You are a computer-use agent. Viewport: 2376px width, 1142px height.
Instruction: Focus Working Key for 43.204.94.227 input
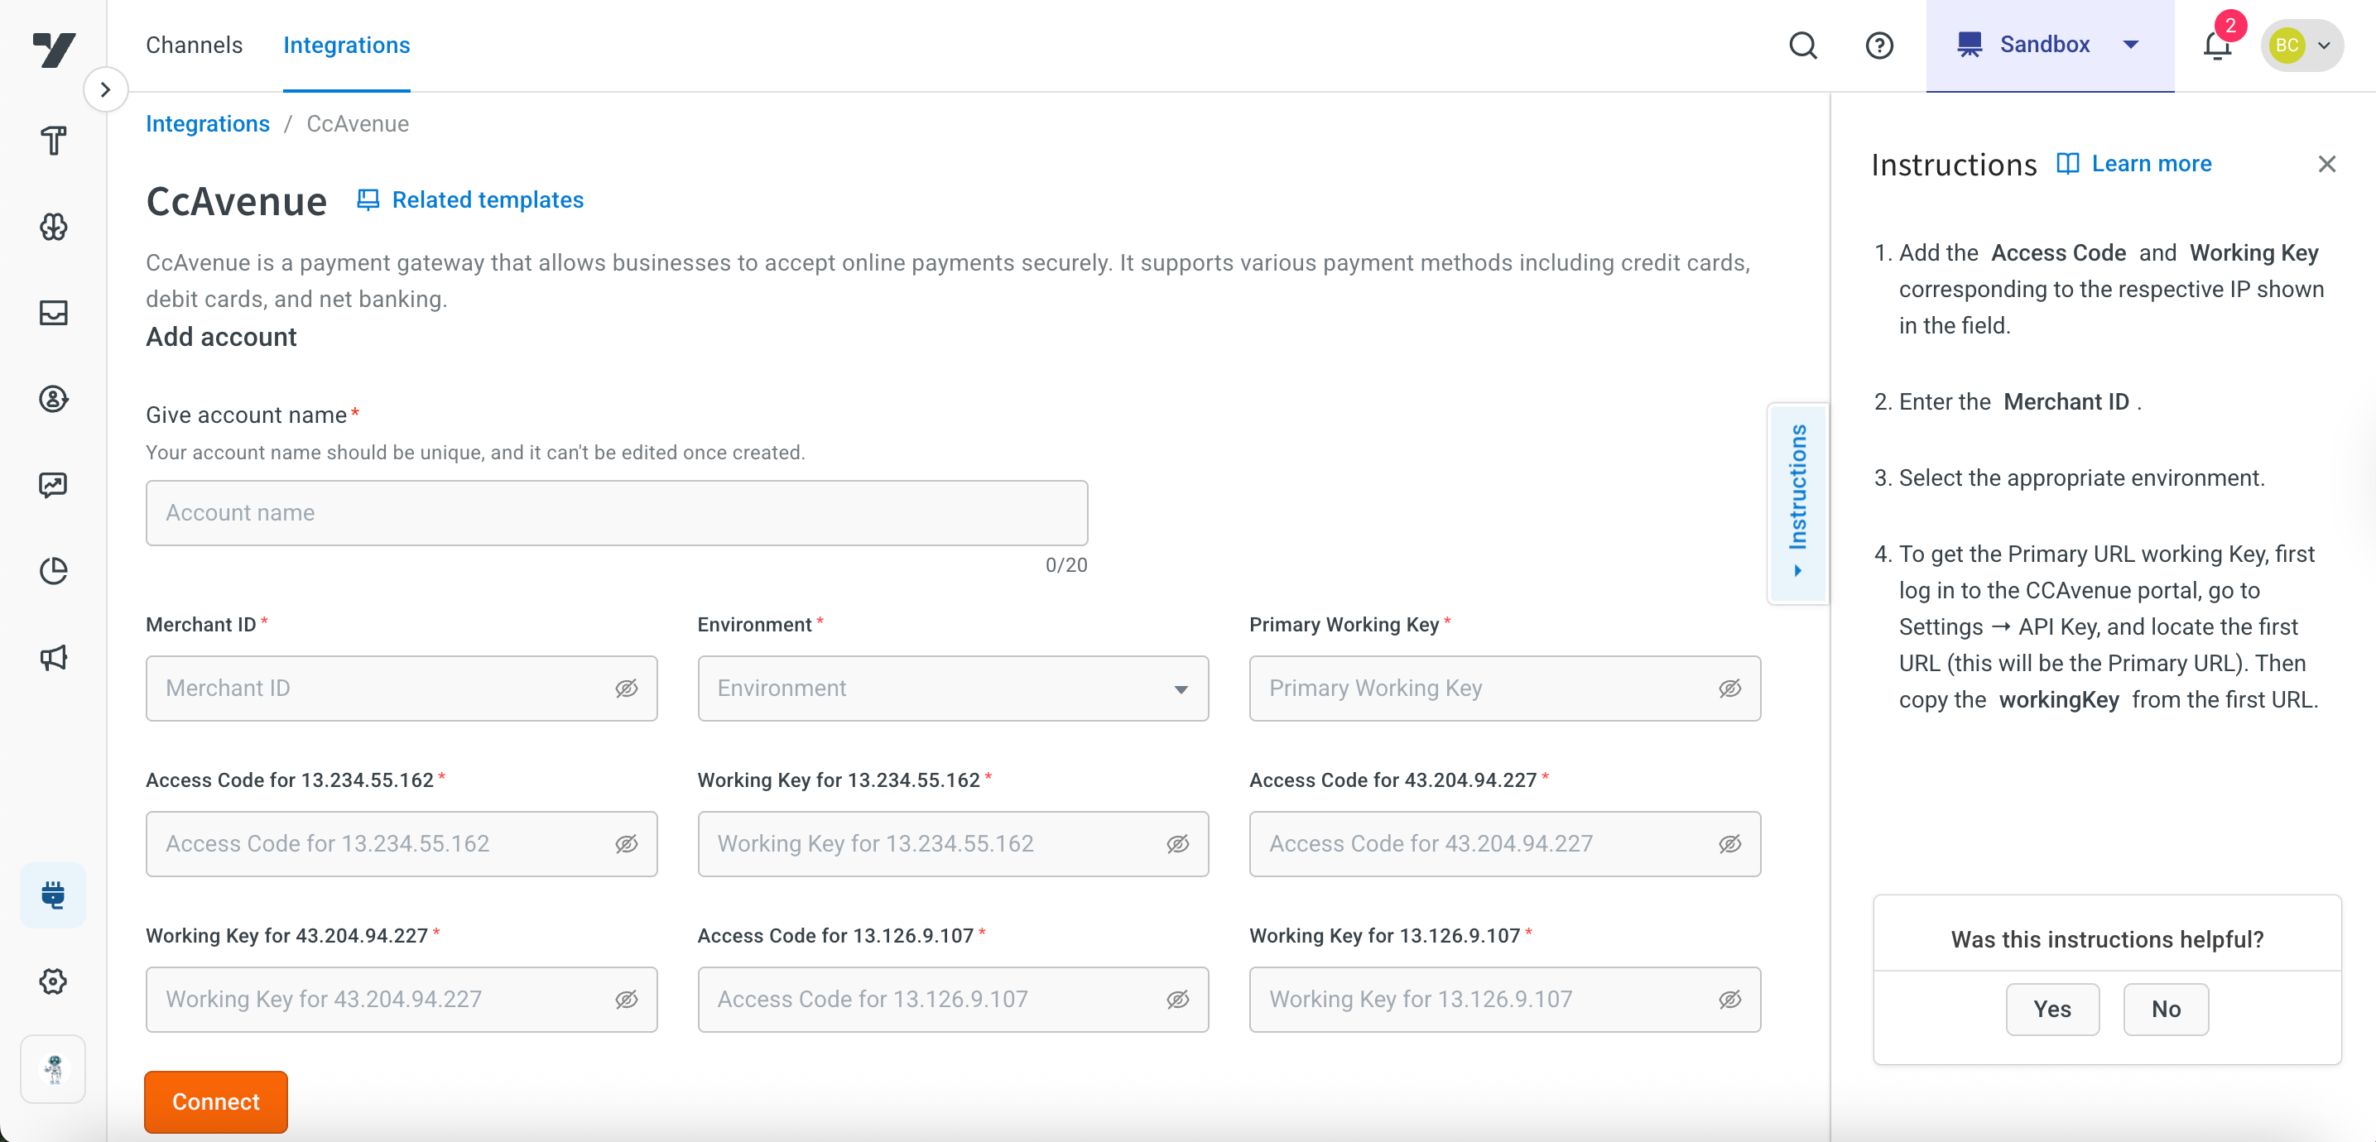tap(402, 999)
